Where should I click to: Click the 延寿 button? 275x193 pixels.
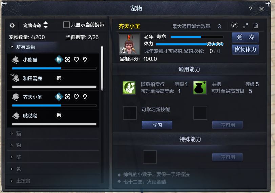(245, 38)
